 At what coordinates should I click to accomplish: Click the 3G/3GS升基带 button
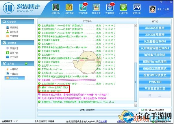(x=155, y=28)
